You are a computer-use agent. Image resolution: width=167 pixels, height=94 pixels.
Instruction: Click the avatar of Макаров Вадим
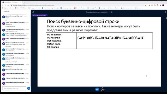[3, 83]
